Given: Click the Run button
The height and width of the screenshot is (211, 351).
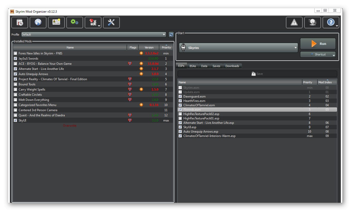Looking at the screenshot, I should 318,44.
